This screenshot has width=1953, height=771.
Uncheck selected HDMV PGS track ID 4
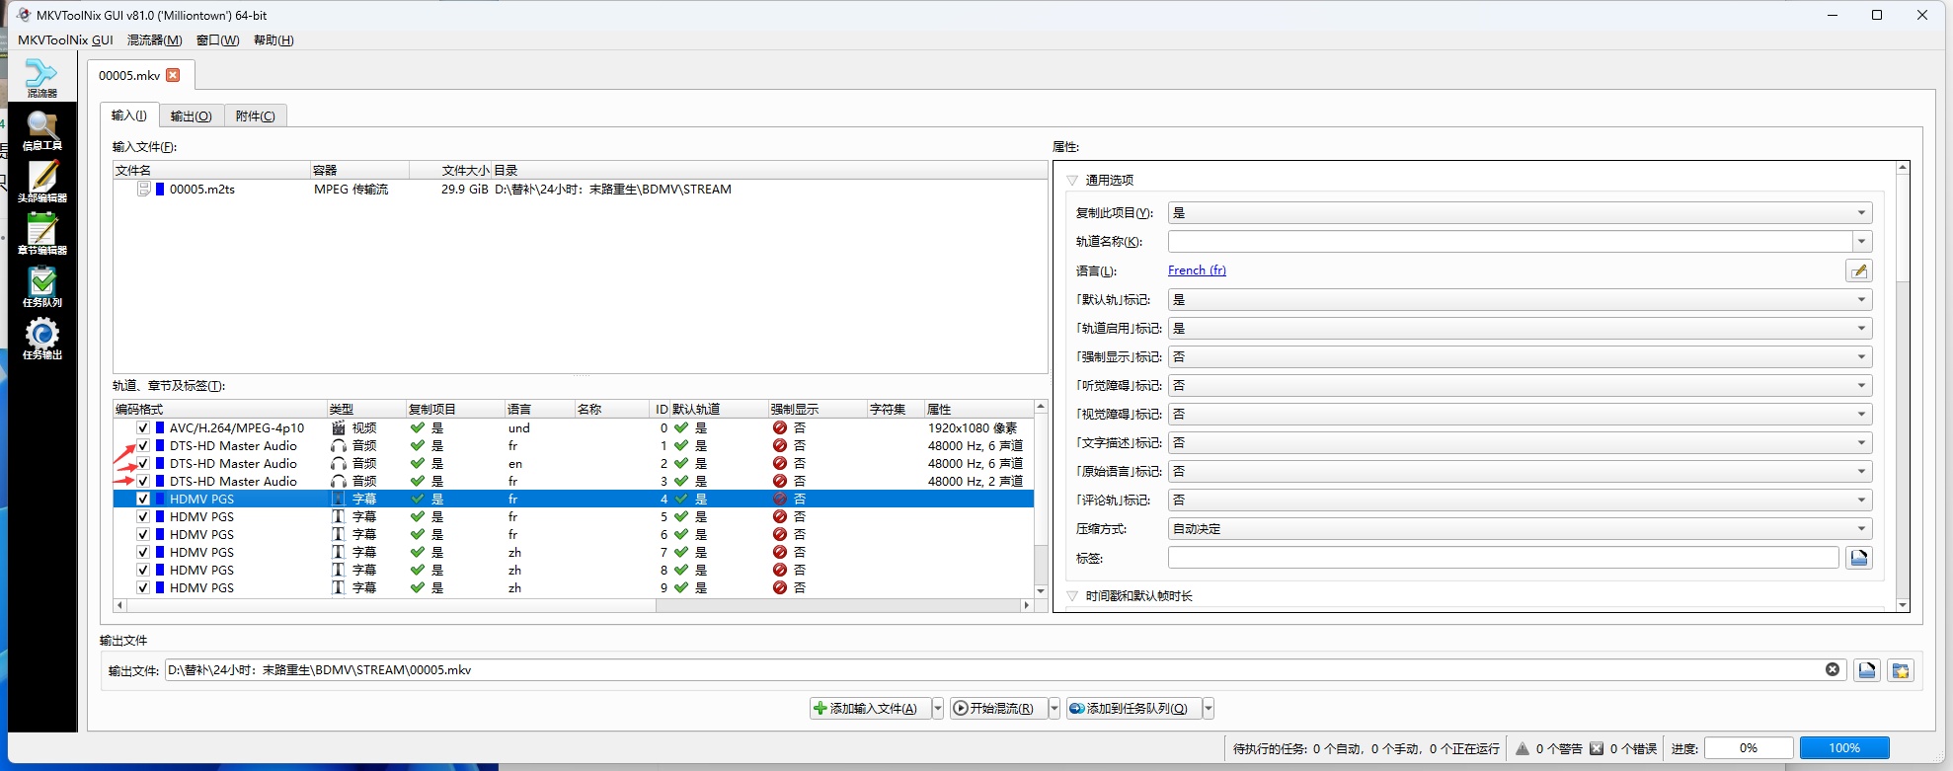tap(143, 499)
